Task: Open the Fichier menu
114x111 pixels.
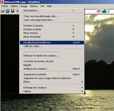Action: 5,6
